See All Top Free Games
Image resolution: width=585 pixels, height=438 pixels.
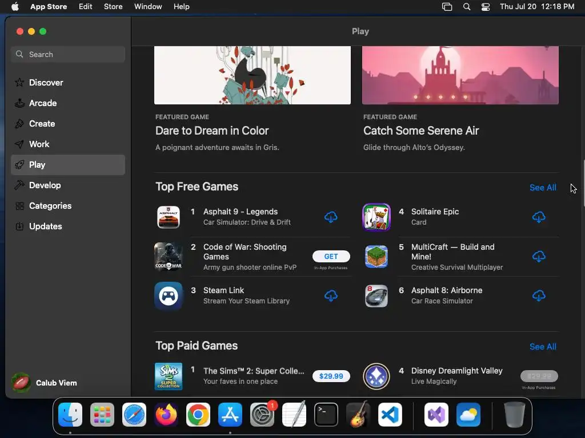[543, 187]
